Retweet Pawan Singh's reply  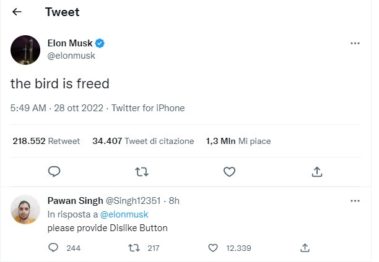(134, 248)
